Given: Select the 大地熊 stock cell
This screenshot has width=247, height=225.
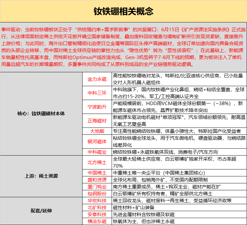Looking at the screenshot, I should (x=97, y=131).
